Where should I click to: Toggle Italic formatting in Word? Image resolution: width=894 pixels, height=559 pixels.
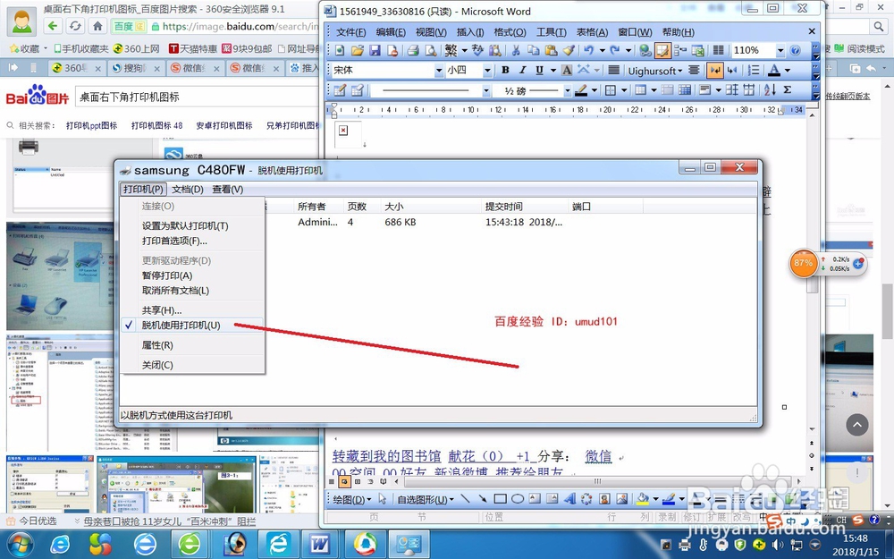point(522,70)
